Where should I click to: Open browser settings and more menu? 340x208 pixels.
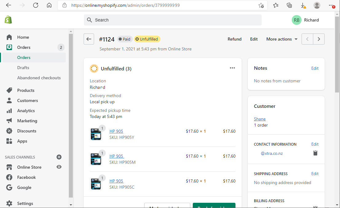pyautogui.click(x=331, y=6)
